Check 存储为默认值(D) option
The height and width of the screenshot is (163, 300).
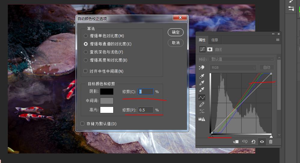(83, 124)
